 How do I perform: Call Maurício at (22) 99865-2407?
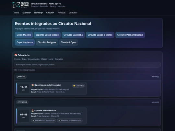70,120
